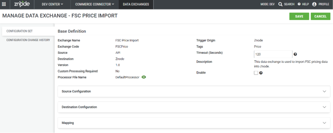The height and width of the screenshot is (133, 333).
Task: Go to Data Exchanges tab
Action: [136, 4]
